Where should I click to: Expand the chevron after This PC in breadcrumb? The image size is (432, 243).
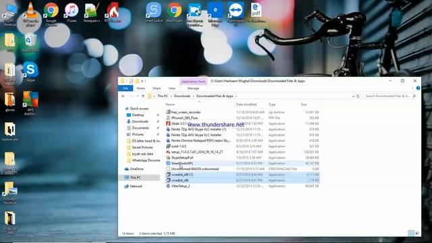(x=171, y=96)
